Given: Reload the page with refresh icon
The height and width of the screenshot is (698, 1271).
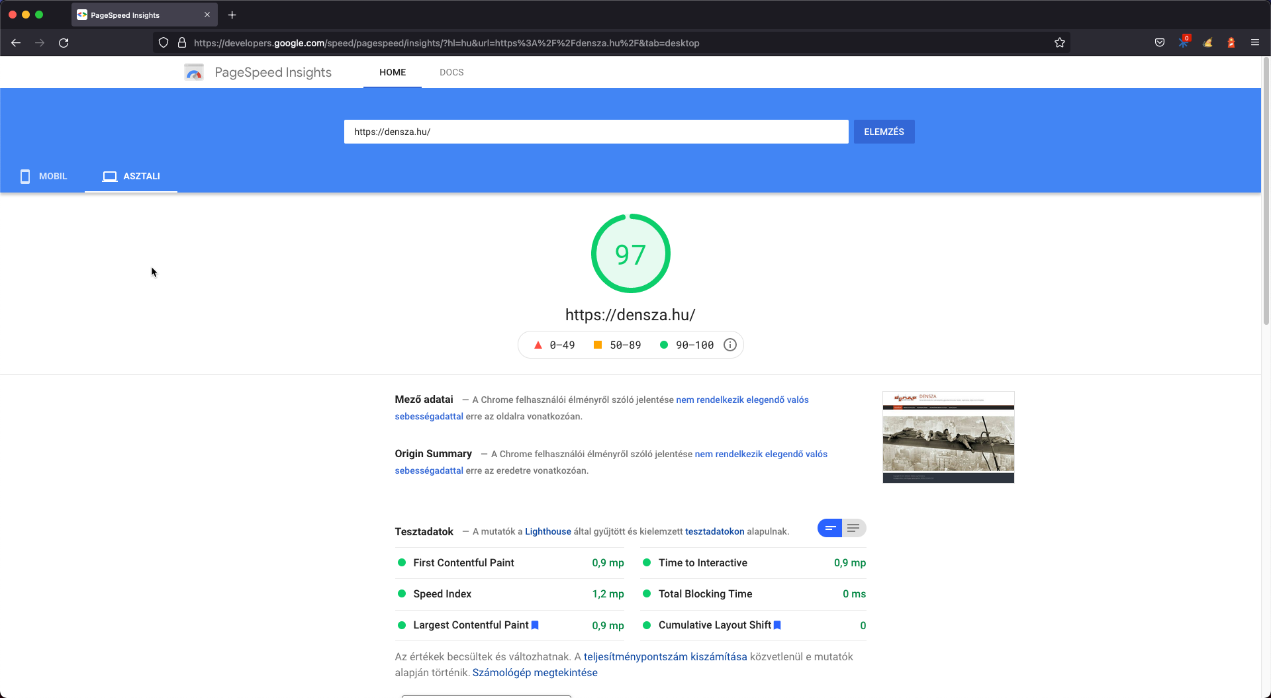Looking at the screenshot, I should 64,43.
